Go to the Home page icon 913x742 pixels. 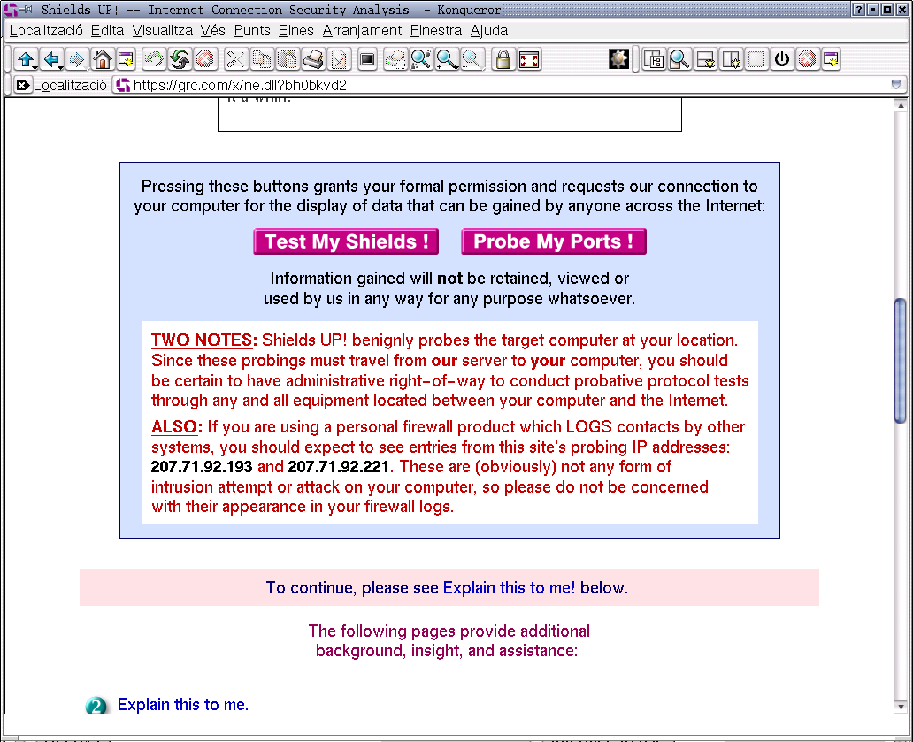tap(103, 58)
